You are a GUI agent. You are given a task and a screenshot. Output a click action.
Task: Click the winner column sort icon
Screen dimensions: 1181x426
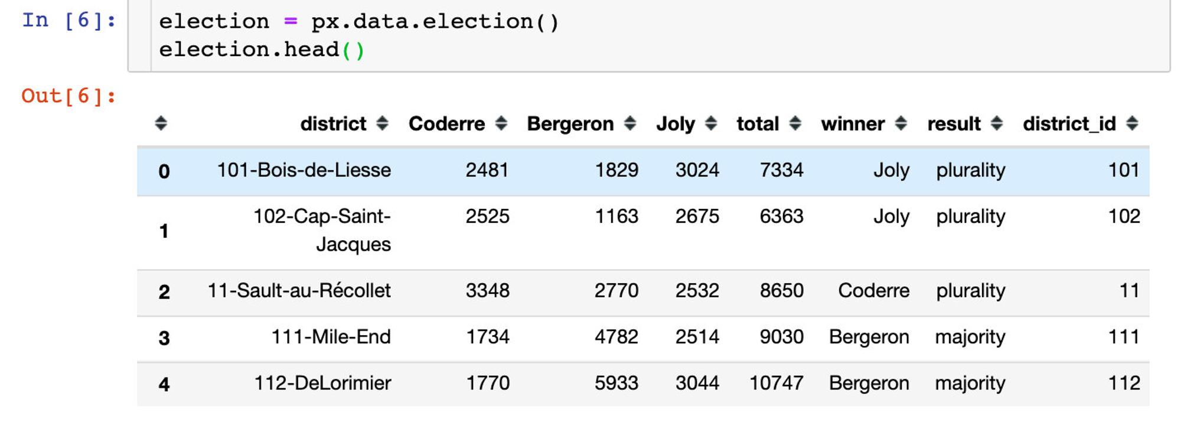[x=901, y=123]
